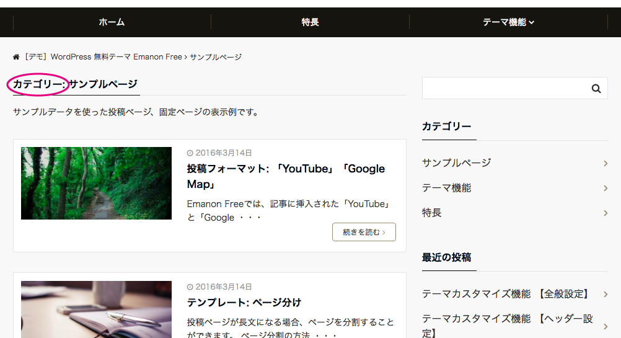Open the post 投稿フォーマット: YouTube Google Map
The image size is (621, 338).
(x=286, y=176)
